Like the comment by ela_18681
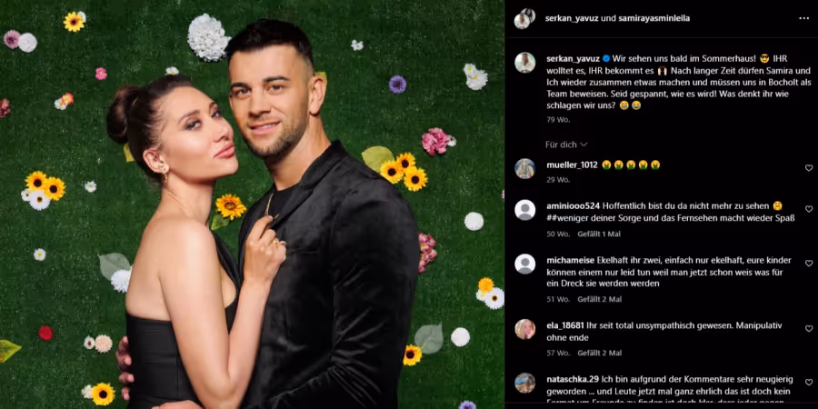Screen dimensions: 818x409 [x=809, y=329]
